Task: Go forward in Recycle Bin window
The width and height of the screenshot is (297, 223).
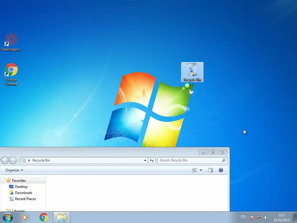Action: [13, 160]
